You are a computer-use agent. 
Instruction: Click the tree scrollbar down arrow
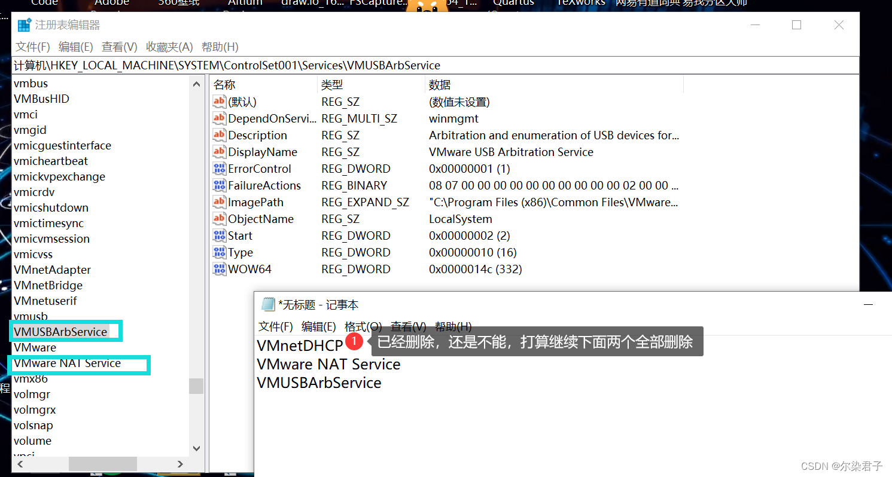pos(196,448)
